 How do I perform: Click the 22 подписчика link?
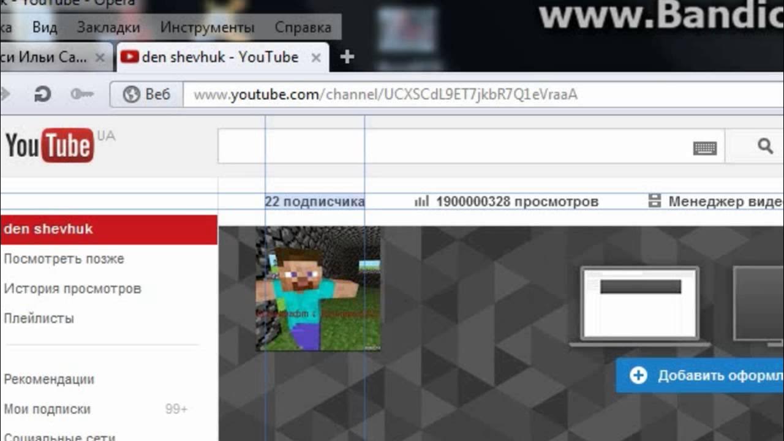[315, 202]
